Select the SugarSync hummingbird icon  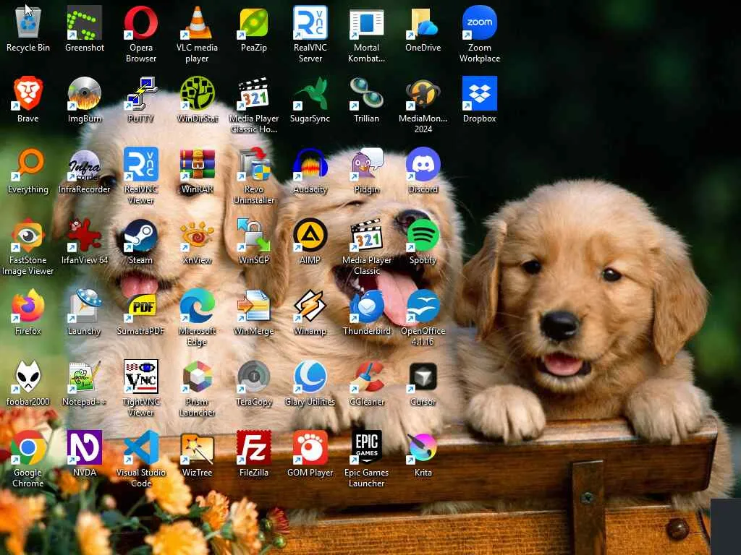[x=310, y=93]
